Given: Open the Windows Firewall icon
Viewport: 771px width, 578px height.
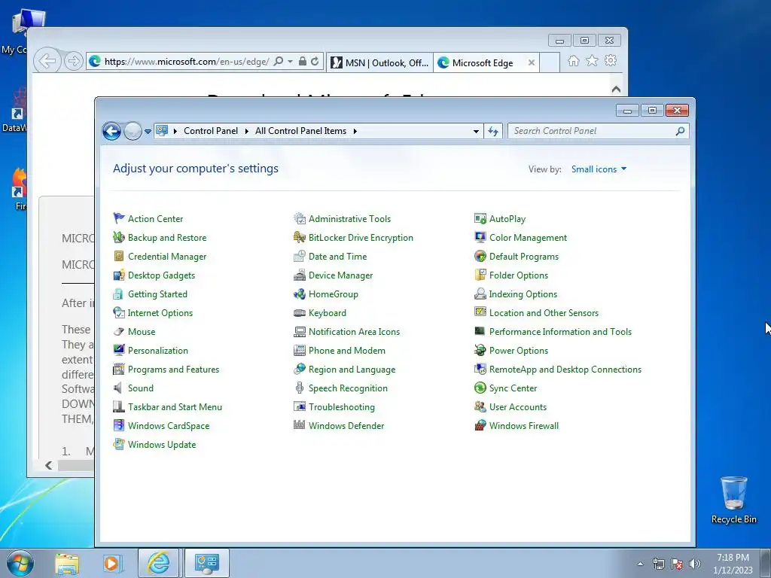Looking at the screenshot, I should (x=480, y=426).
